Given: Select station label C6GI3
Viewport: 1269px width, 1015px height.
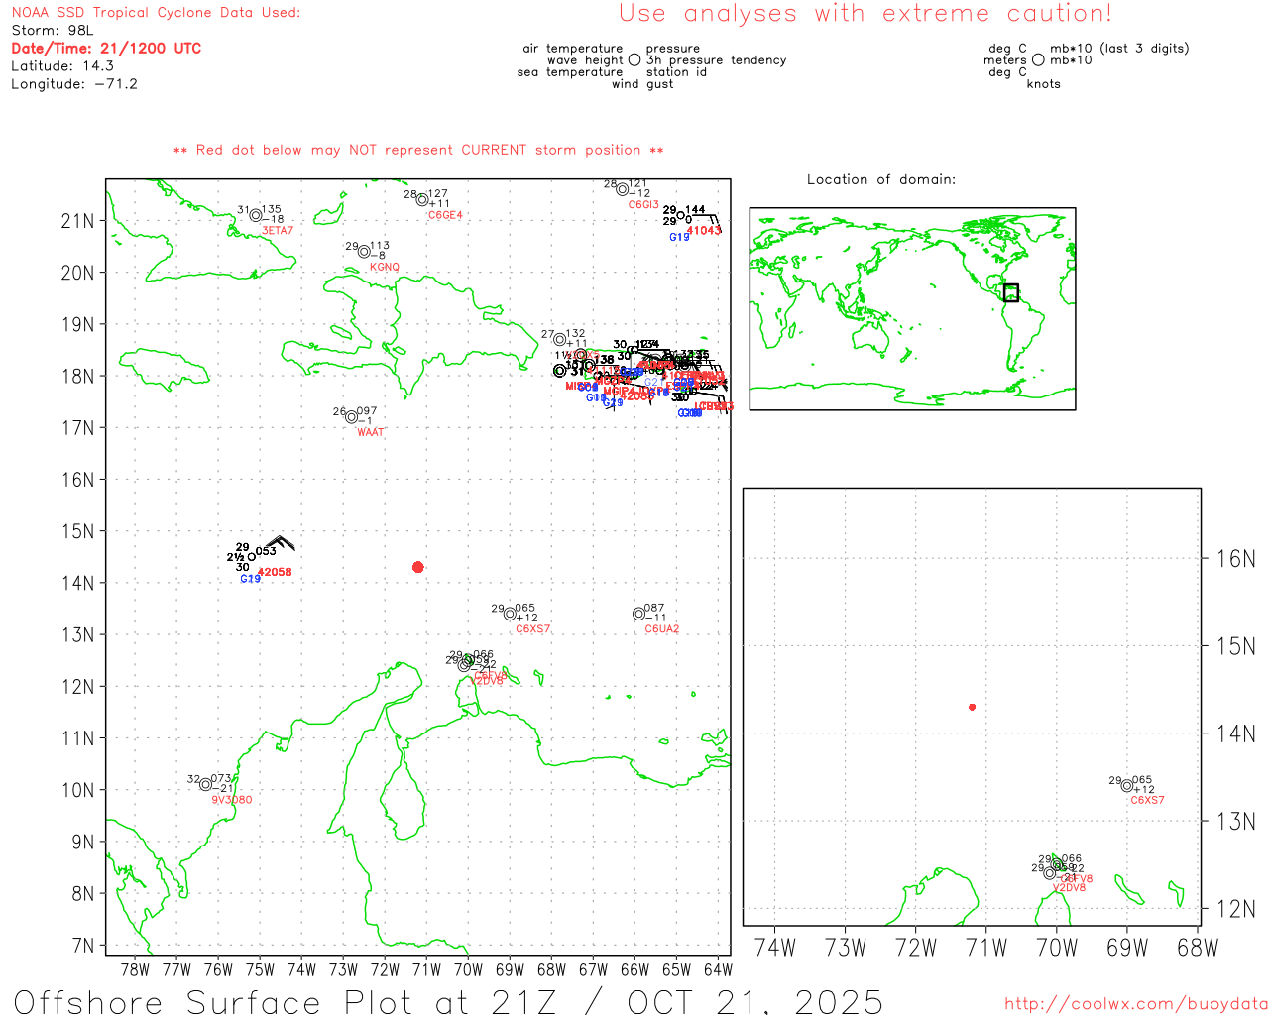Looking at the screenshot, I should point(643,205).
